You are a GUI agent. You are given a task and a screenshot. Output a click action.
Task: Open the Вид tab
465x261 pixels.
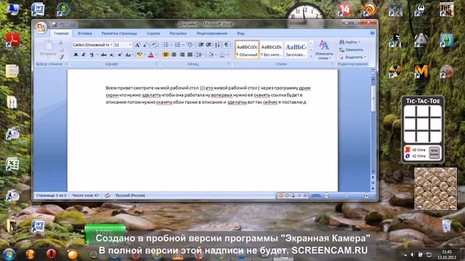click(x=240, y=33)
